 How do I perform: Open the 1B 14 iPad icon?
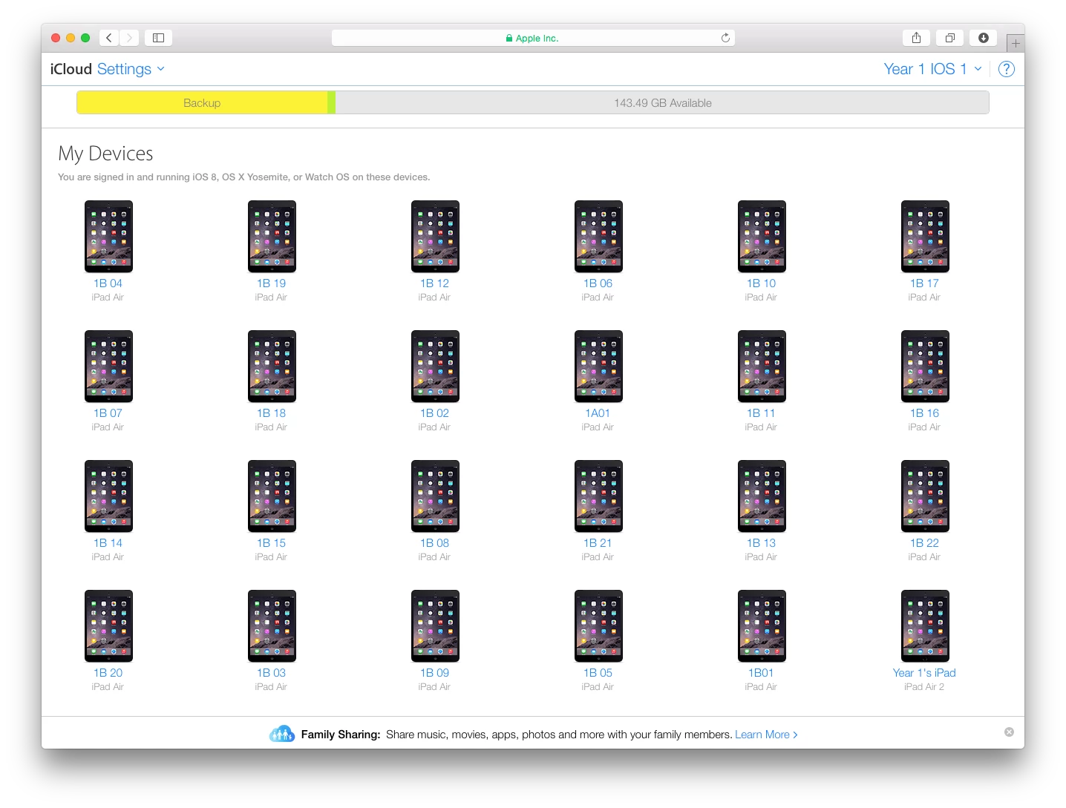tap(108, 496)
